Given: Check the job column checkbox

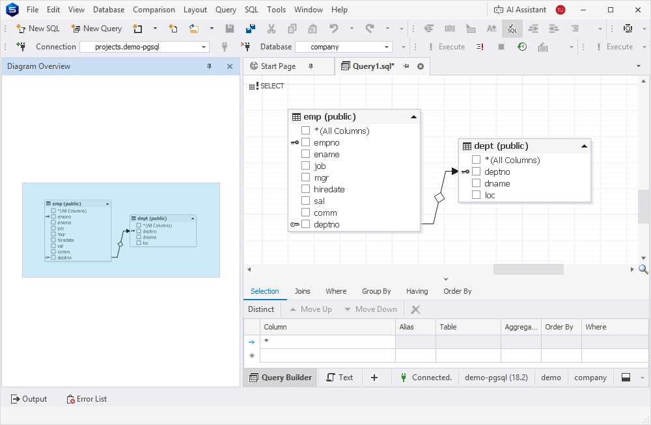Looking at the screenshot, I should [305, 165].
